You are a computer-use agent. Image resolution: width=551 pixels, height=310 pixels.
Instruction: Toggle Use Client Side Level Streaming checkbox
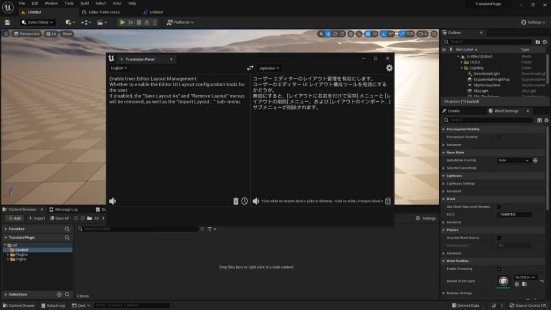pyautogui.click(x=499, y=207)
